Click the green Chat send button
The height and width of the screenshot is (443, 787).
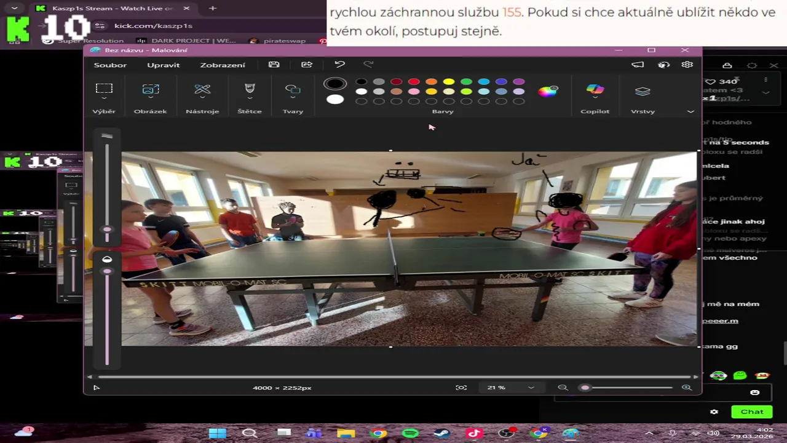pyautogui.click(x=751, y=412)
